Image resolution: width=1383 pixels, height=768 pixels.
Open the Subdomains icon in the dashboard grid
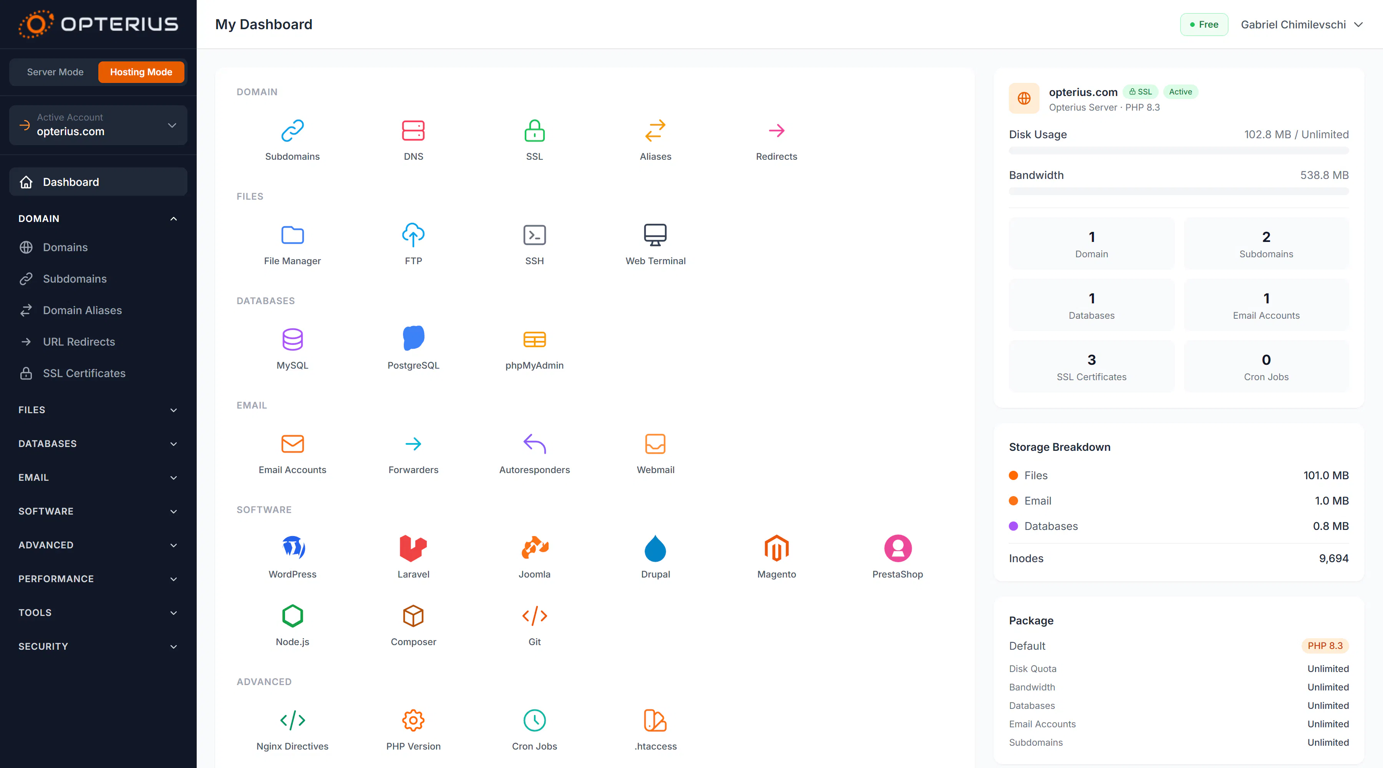[x=292, y=131]
